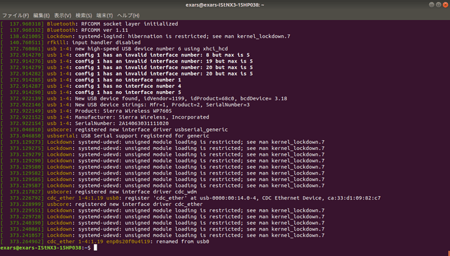Click the command prompt cursor line
This screenshot has height=256, width=450.
click(x=49, y=248)
